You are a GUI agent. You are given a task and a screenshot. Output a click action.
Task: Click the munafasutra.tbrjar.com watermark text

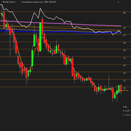[x=32, y=2]
